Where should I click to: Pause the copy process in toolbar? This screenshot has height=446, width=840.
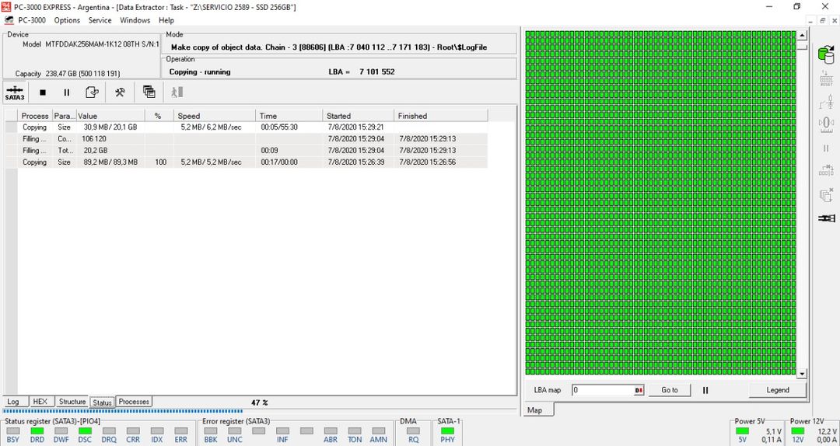(x=67, y=92)
